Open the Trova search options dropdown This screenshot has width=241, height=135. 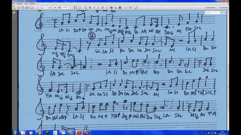click(x=221, y=12)
